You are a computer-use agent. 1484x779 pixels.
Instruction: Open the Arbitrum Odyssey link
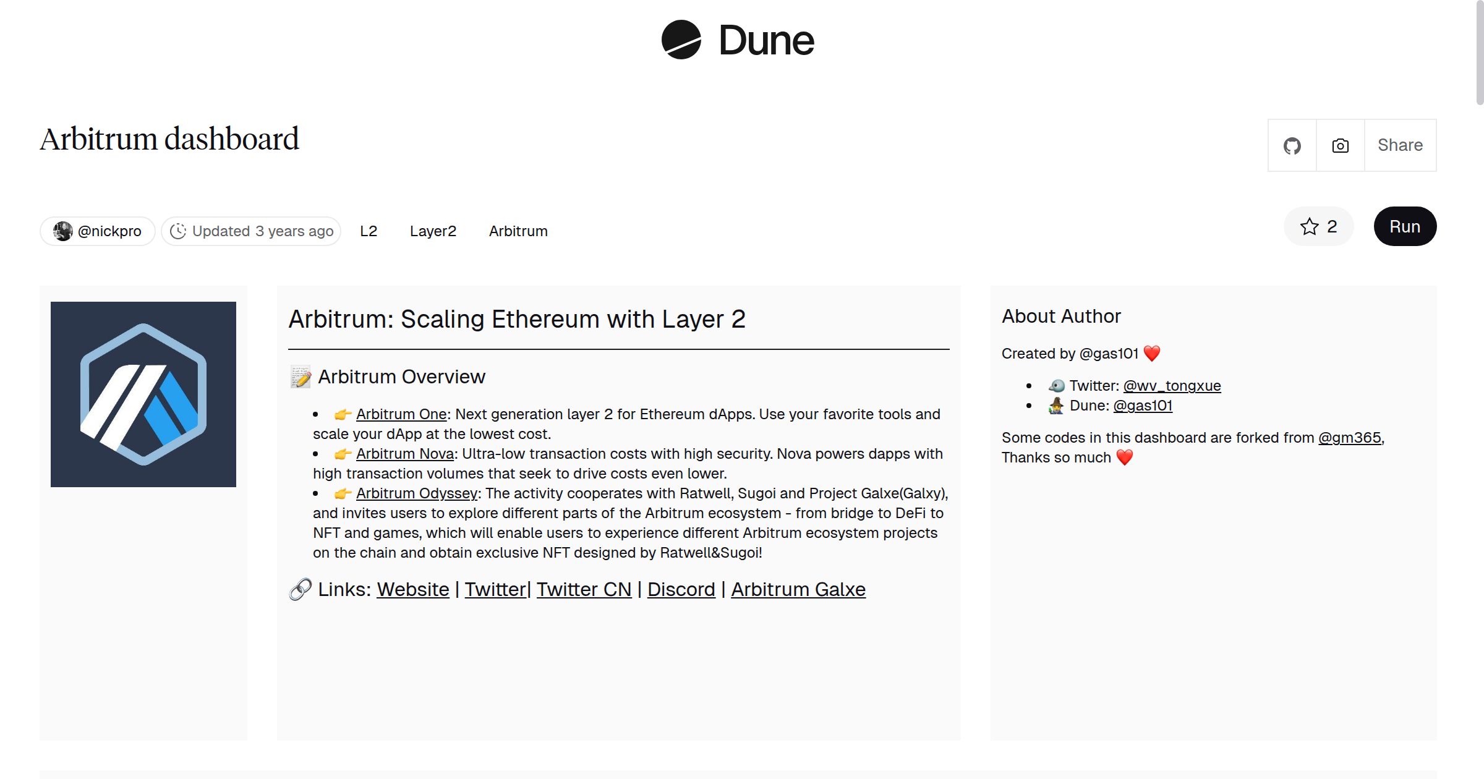[416, 493]
